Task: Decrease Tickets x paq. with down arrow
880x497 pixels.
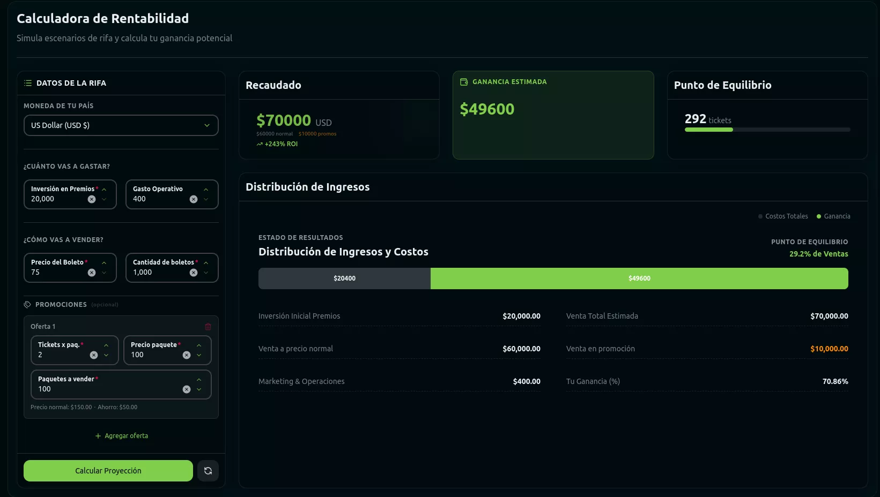Action: (x=106, y=355)
